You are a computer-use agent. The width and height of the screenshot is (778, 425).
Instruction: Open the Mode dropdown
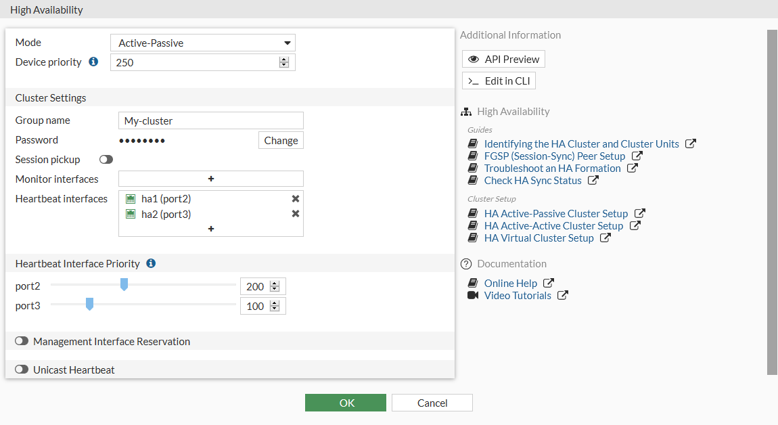[x=203, y=43]
